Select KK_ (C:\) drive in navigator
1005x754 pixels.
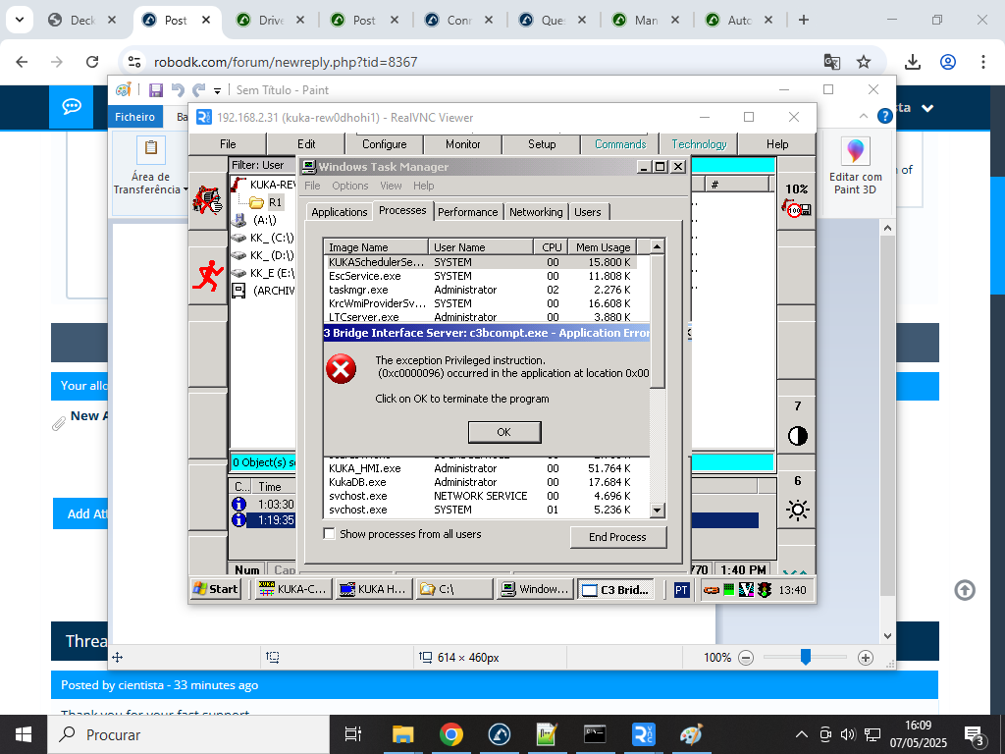[x=263, y=238]
